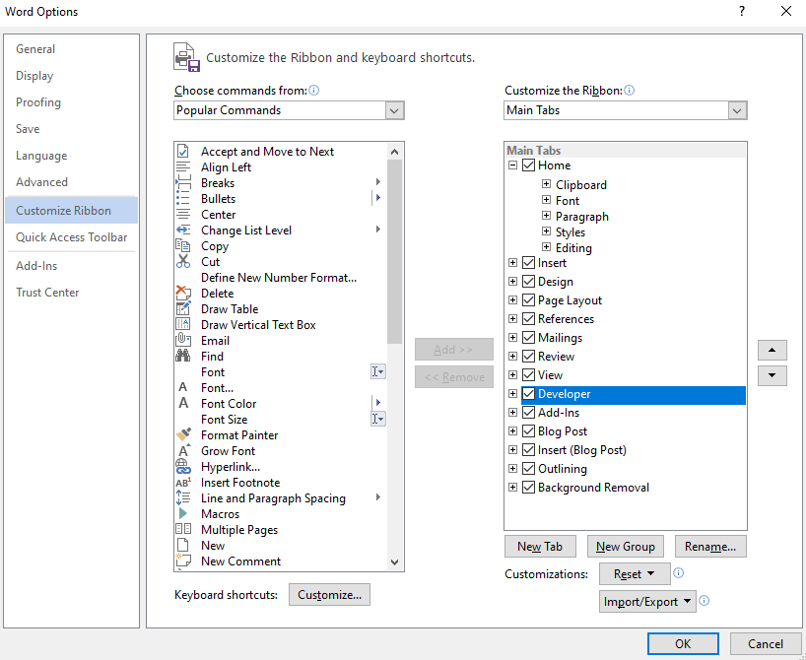Click the Move Down arrow button
The width and height of the screenshot is (806, 660).
(x=772, y=375)
